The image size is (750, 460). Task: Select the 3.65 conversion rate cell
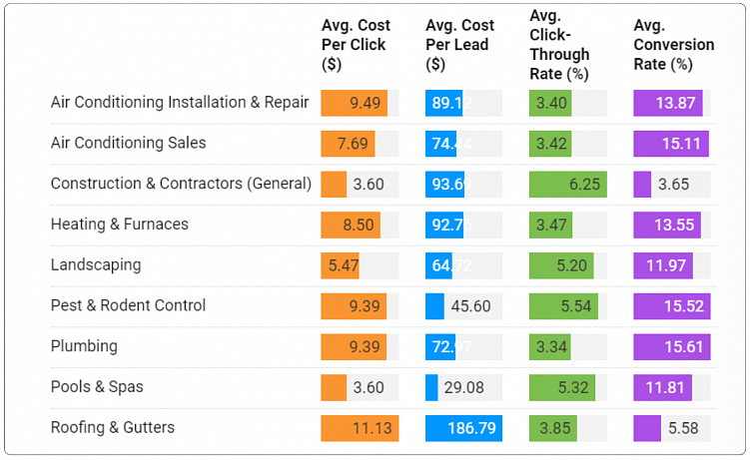tap(672, 184)
